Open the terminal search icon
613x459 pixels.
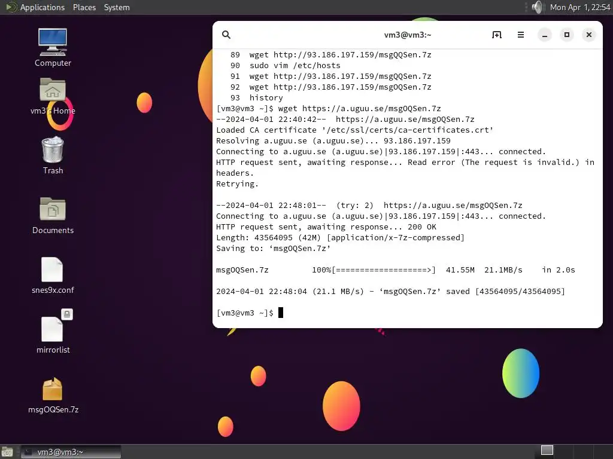point(226,35)
